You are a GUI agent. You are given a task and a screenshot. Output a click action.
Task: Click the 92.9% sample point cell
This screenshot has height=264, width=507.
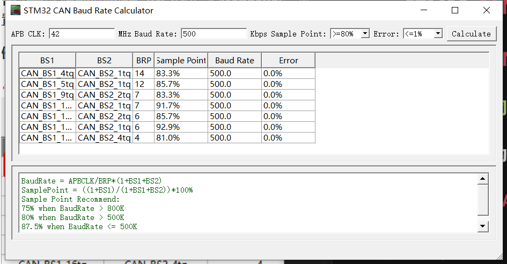click(x=181, y=127)
